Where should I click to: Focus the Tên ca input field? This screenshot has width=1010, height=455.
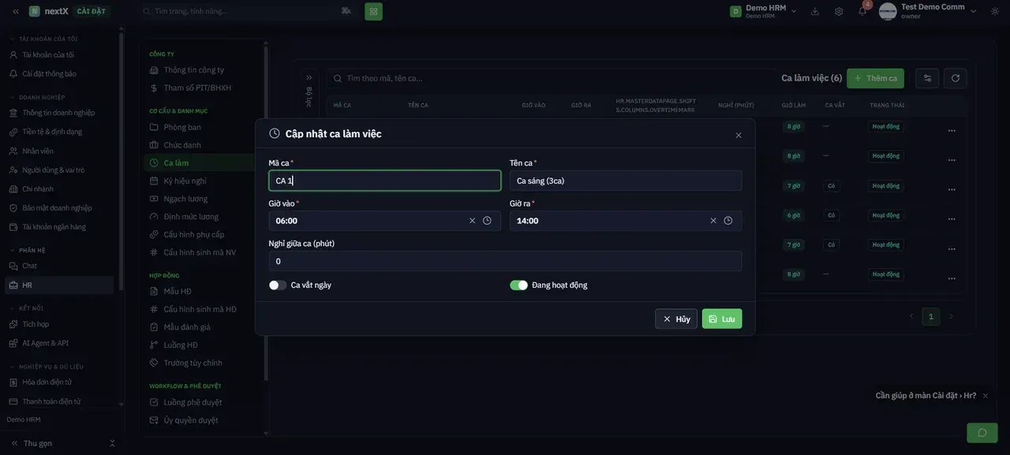[626, 181]
